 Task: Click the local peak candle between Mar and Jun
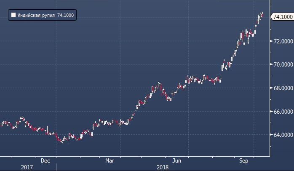159,85
